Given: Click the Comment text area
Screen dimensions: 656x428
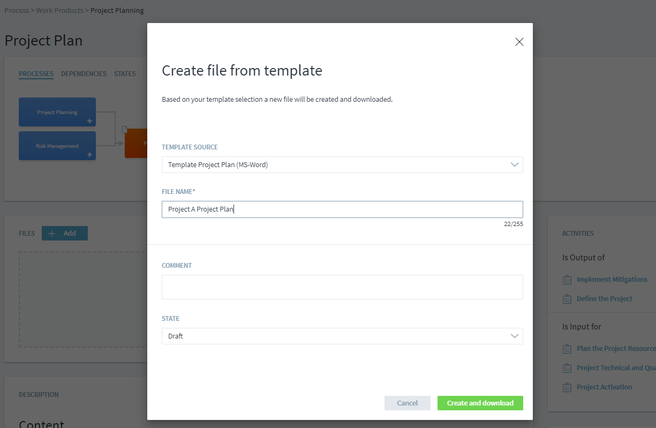Looking at the screenshot, I should (342, 287).
